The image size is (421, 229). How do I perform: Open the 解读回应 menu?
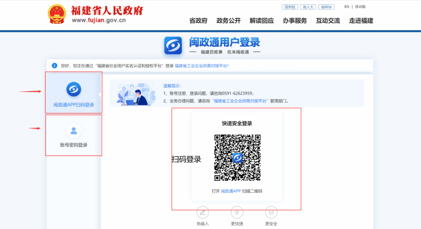(x=262, y=21)
